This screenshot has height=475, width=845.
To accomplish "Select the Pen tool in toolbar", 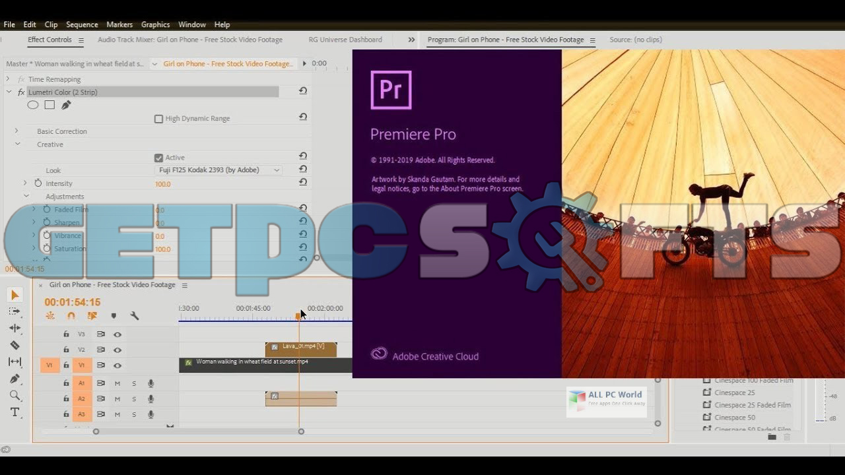I will tap(15, 379).
